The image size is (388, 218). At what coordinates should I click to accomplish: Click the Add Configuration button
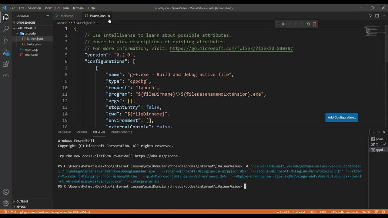click(342, 117)
